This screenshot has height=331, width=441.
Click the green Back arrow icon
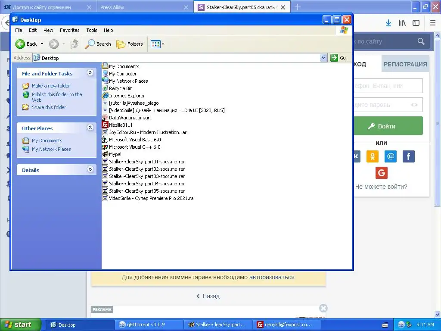[x=20, y=44]
